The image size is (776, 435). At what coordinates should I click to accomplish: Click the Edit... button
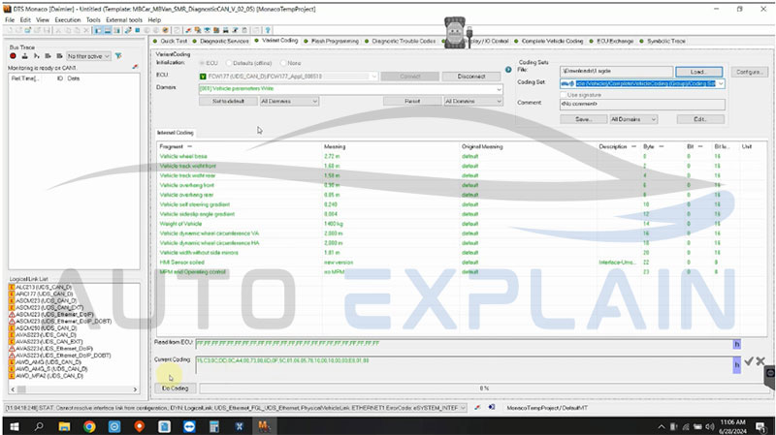click(x=700, y=119)
